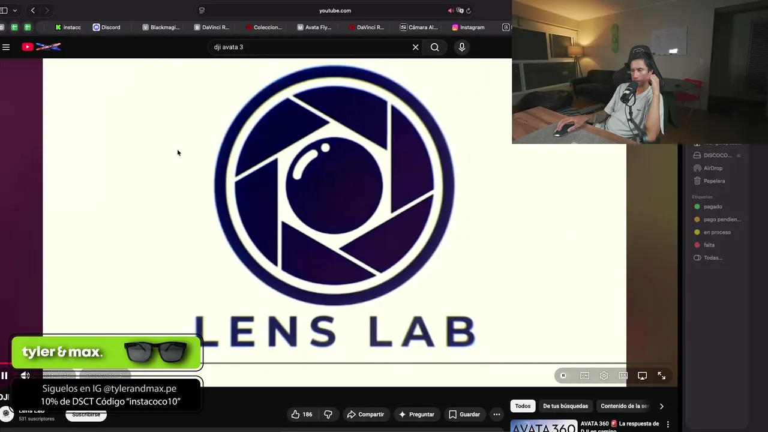Select 'pago pendien...' tag in Finder
This screenshot has height=432, width=768.
coord(717,220)
